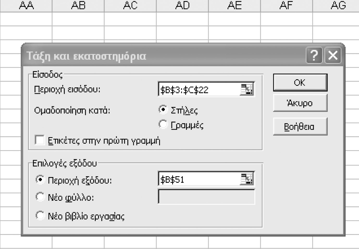
Task: Click the range selector icon for Περιοχή εξόδου
Action: [x=246, y=179]
